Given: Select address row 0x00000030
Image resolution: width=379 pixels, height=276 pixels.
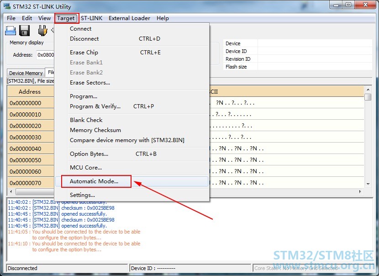Looking at the screenshot, I should [x=31, y=137].
